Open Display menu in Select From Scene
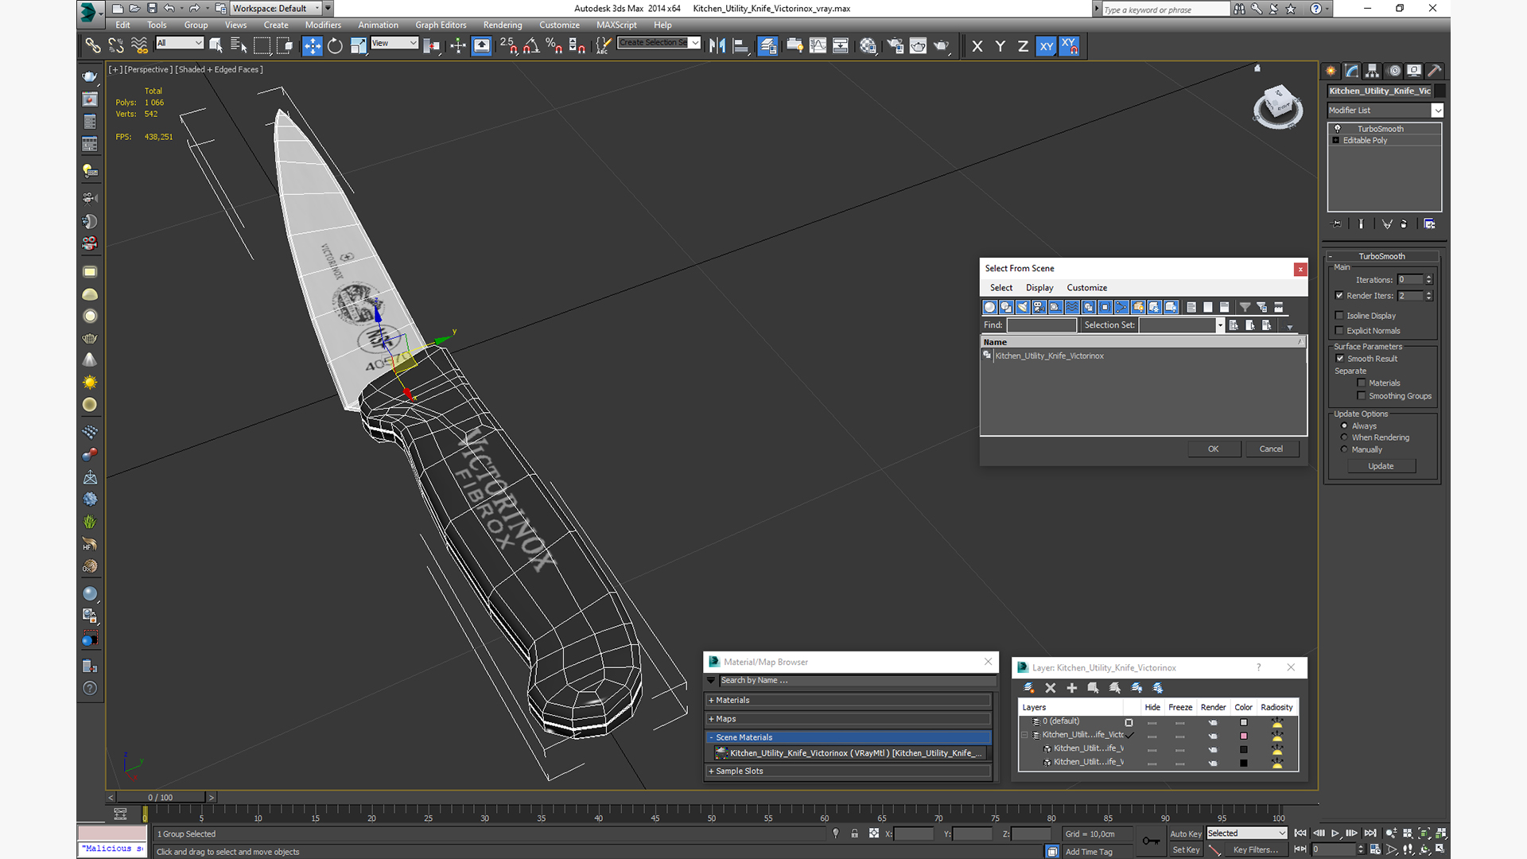Image resolution: width=1527 pixels, height=859 pixels. click(x=1039, y=288)
